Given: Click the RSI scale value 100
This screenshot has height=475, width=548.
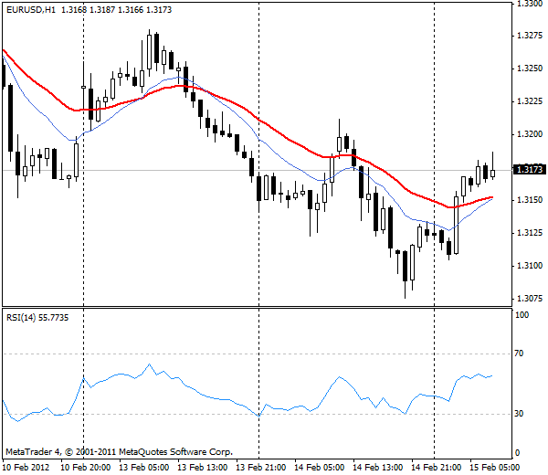Looking at the screenshot, I should [x=522, y=315].
